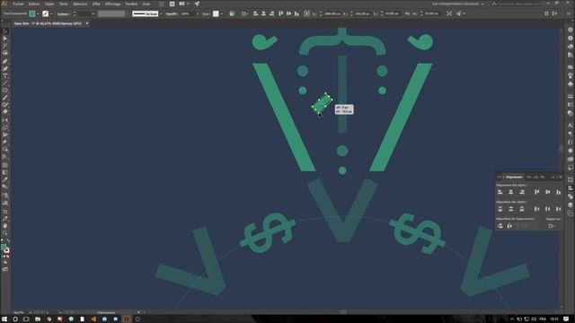Open the Edition menu
This screenshot has height=323, width=575.
34,4
